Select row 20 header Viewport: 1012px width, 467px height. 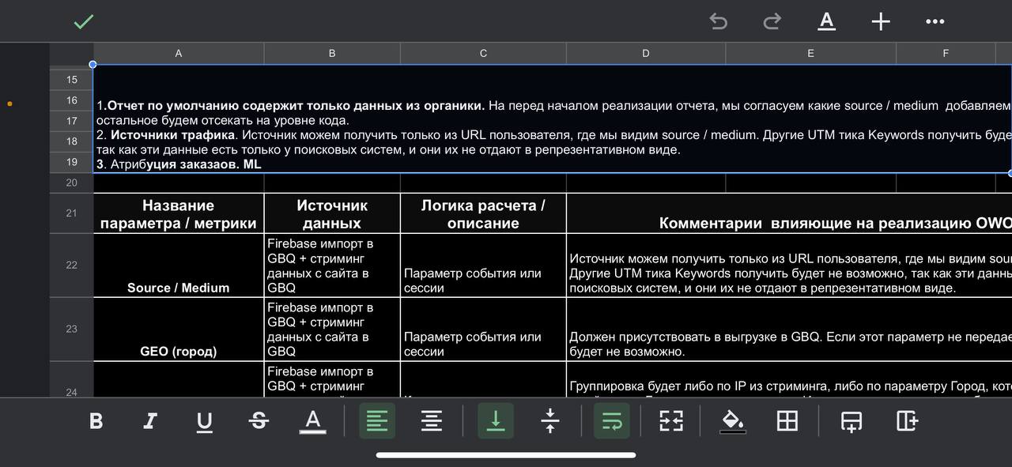tap(71, 183)
